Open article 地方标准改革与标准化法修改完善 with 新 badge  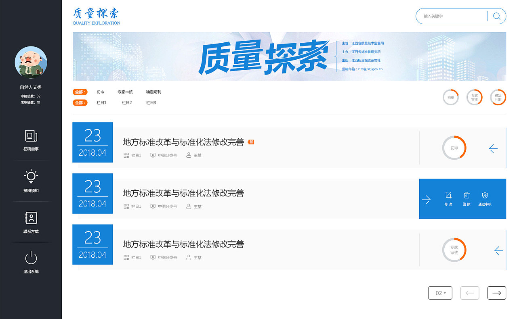tap(184, 142)
